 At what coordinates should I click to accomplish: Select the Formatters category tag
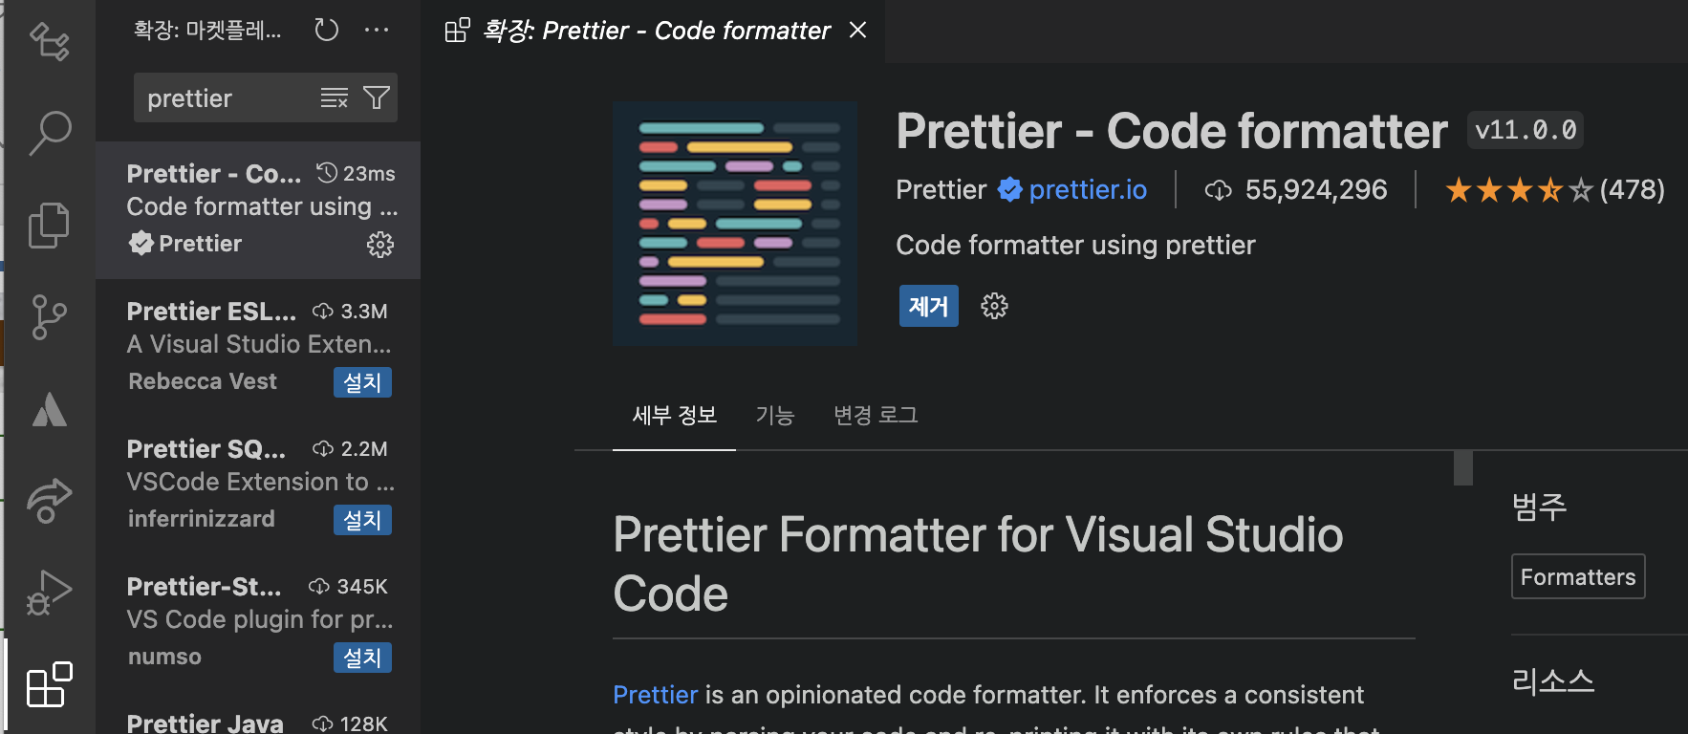(1577, 576)
